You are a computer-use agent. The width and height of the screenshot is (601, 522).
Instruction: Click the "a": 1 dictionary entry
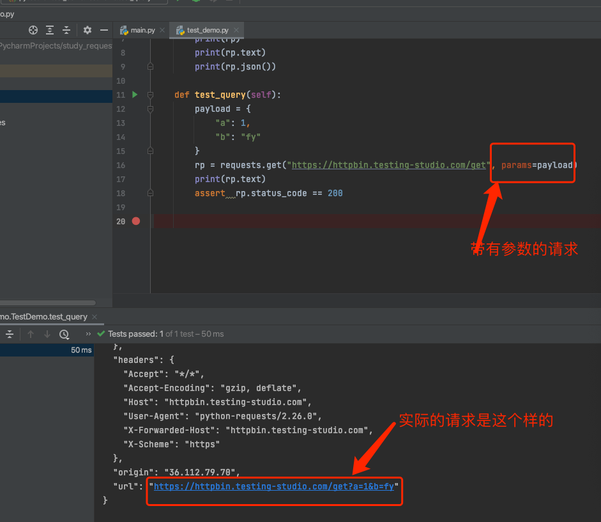[x=232, y=123]
